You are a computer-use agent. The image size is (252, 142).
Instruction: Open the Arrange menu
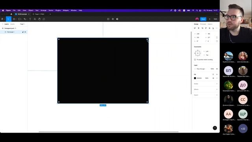(43, 11)
